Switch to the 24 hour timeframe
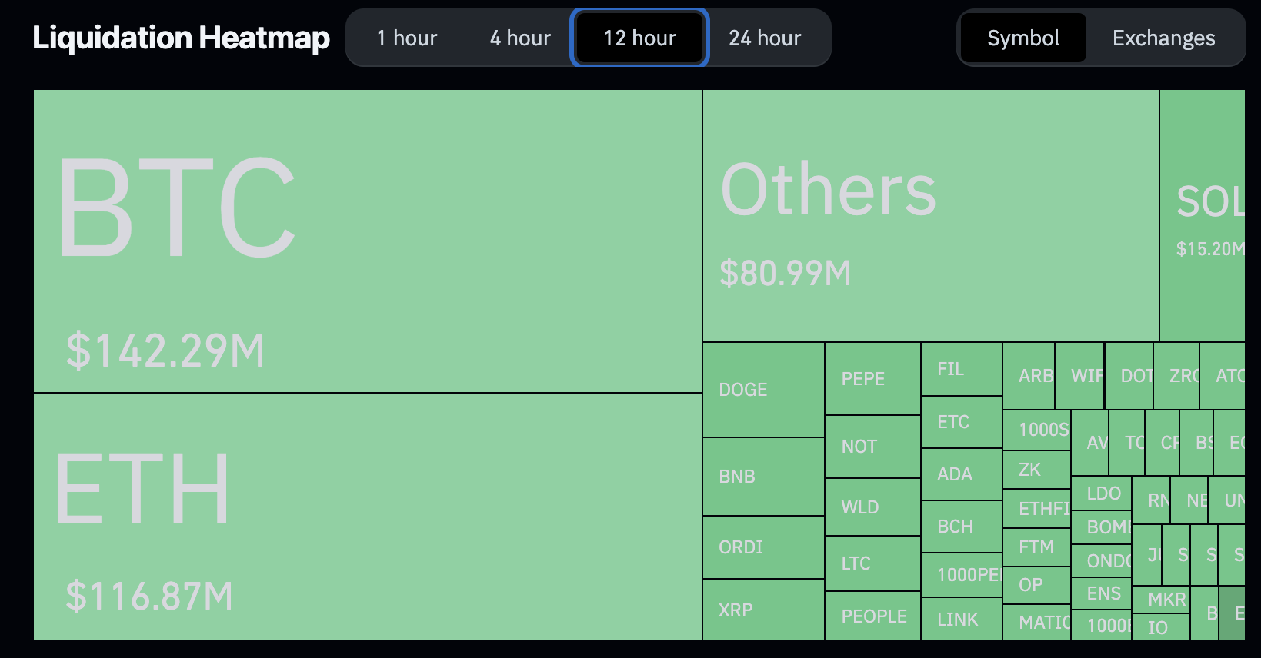The width and height of the screenshot is (1261, 658). (x=765, y=38)
